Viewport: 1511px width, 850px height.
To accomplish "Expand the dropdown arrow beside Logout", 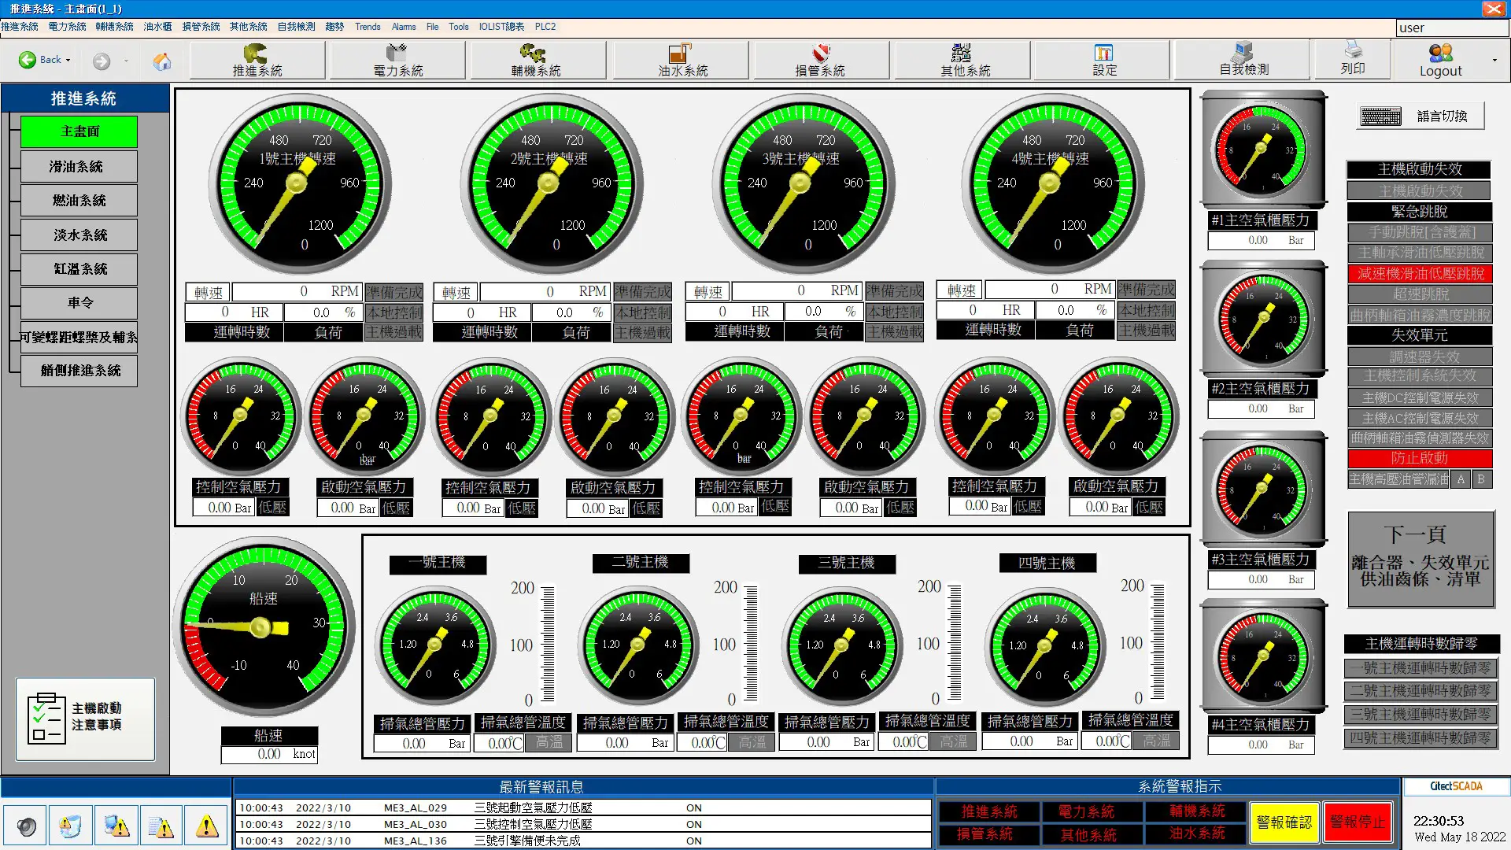I will [1494, 61].
